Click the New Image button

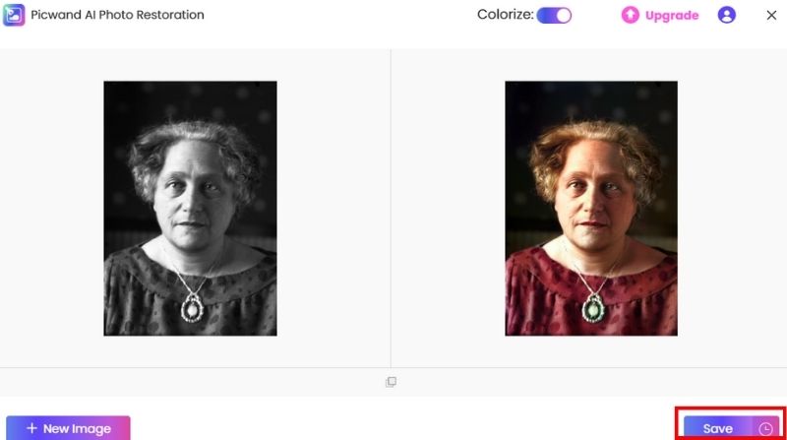click(68, 428)
